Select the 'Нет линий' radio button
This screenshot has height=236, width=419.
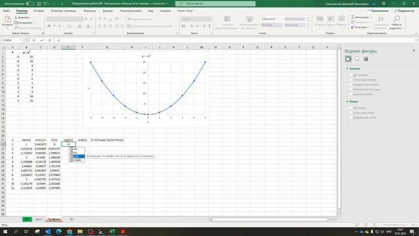pos(351,108)
